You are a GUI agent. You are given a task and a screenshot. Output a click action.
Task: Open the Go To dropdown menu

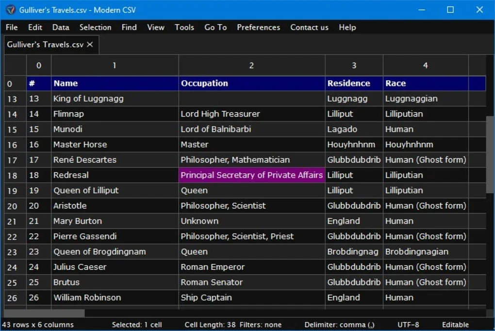click(x=215, y=27)
